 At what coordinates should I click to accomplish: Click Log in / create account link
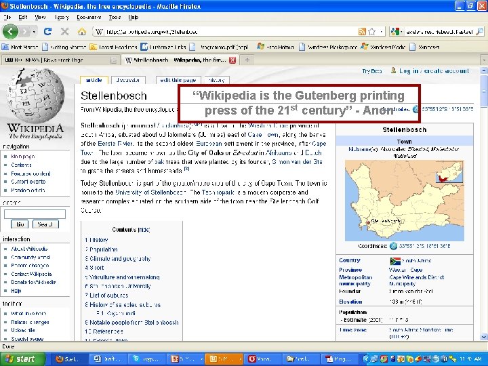tap(434, 71)
